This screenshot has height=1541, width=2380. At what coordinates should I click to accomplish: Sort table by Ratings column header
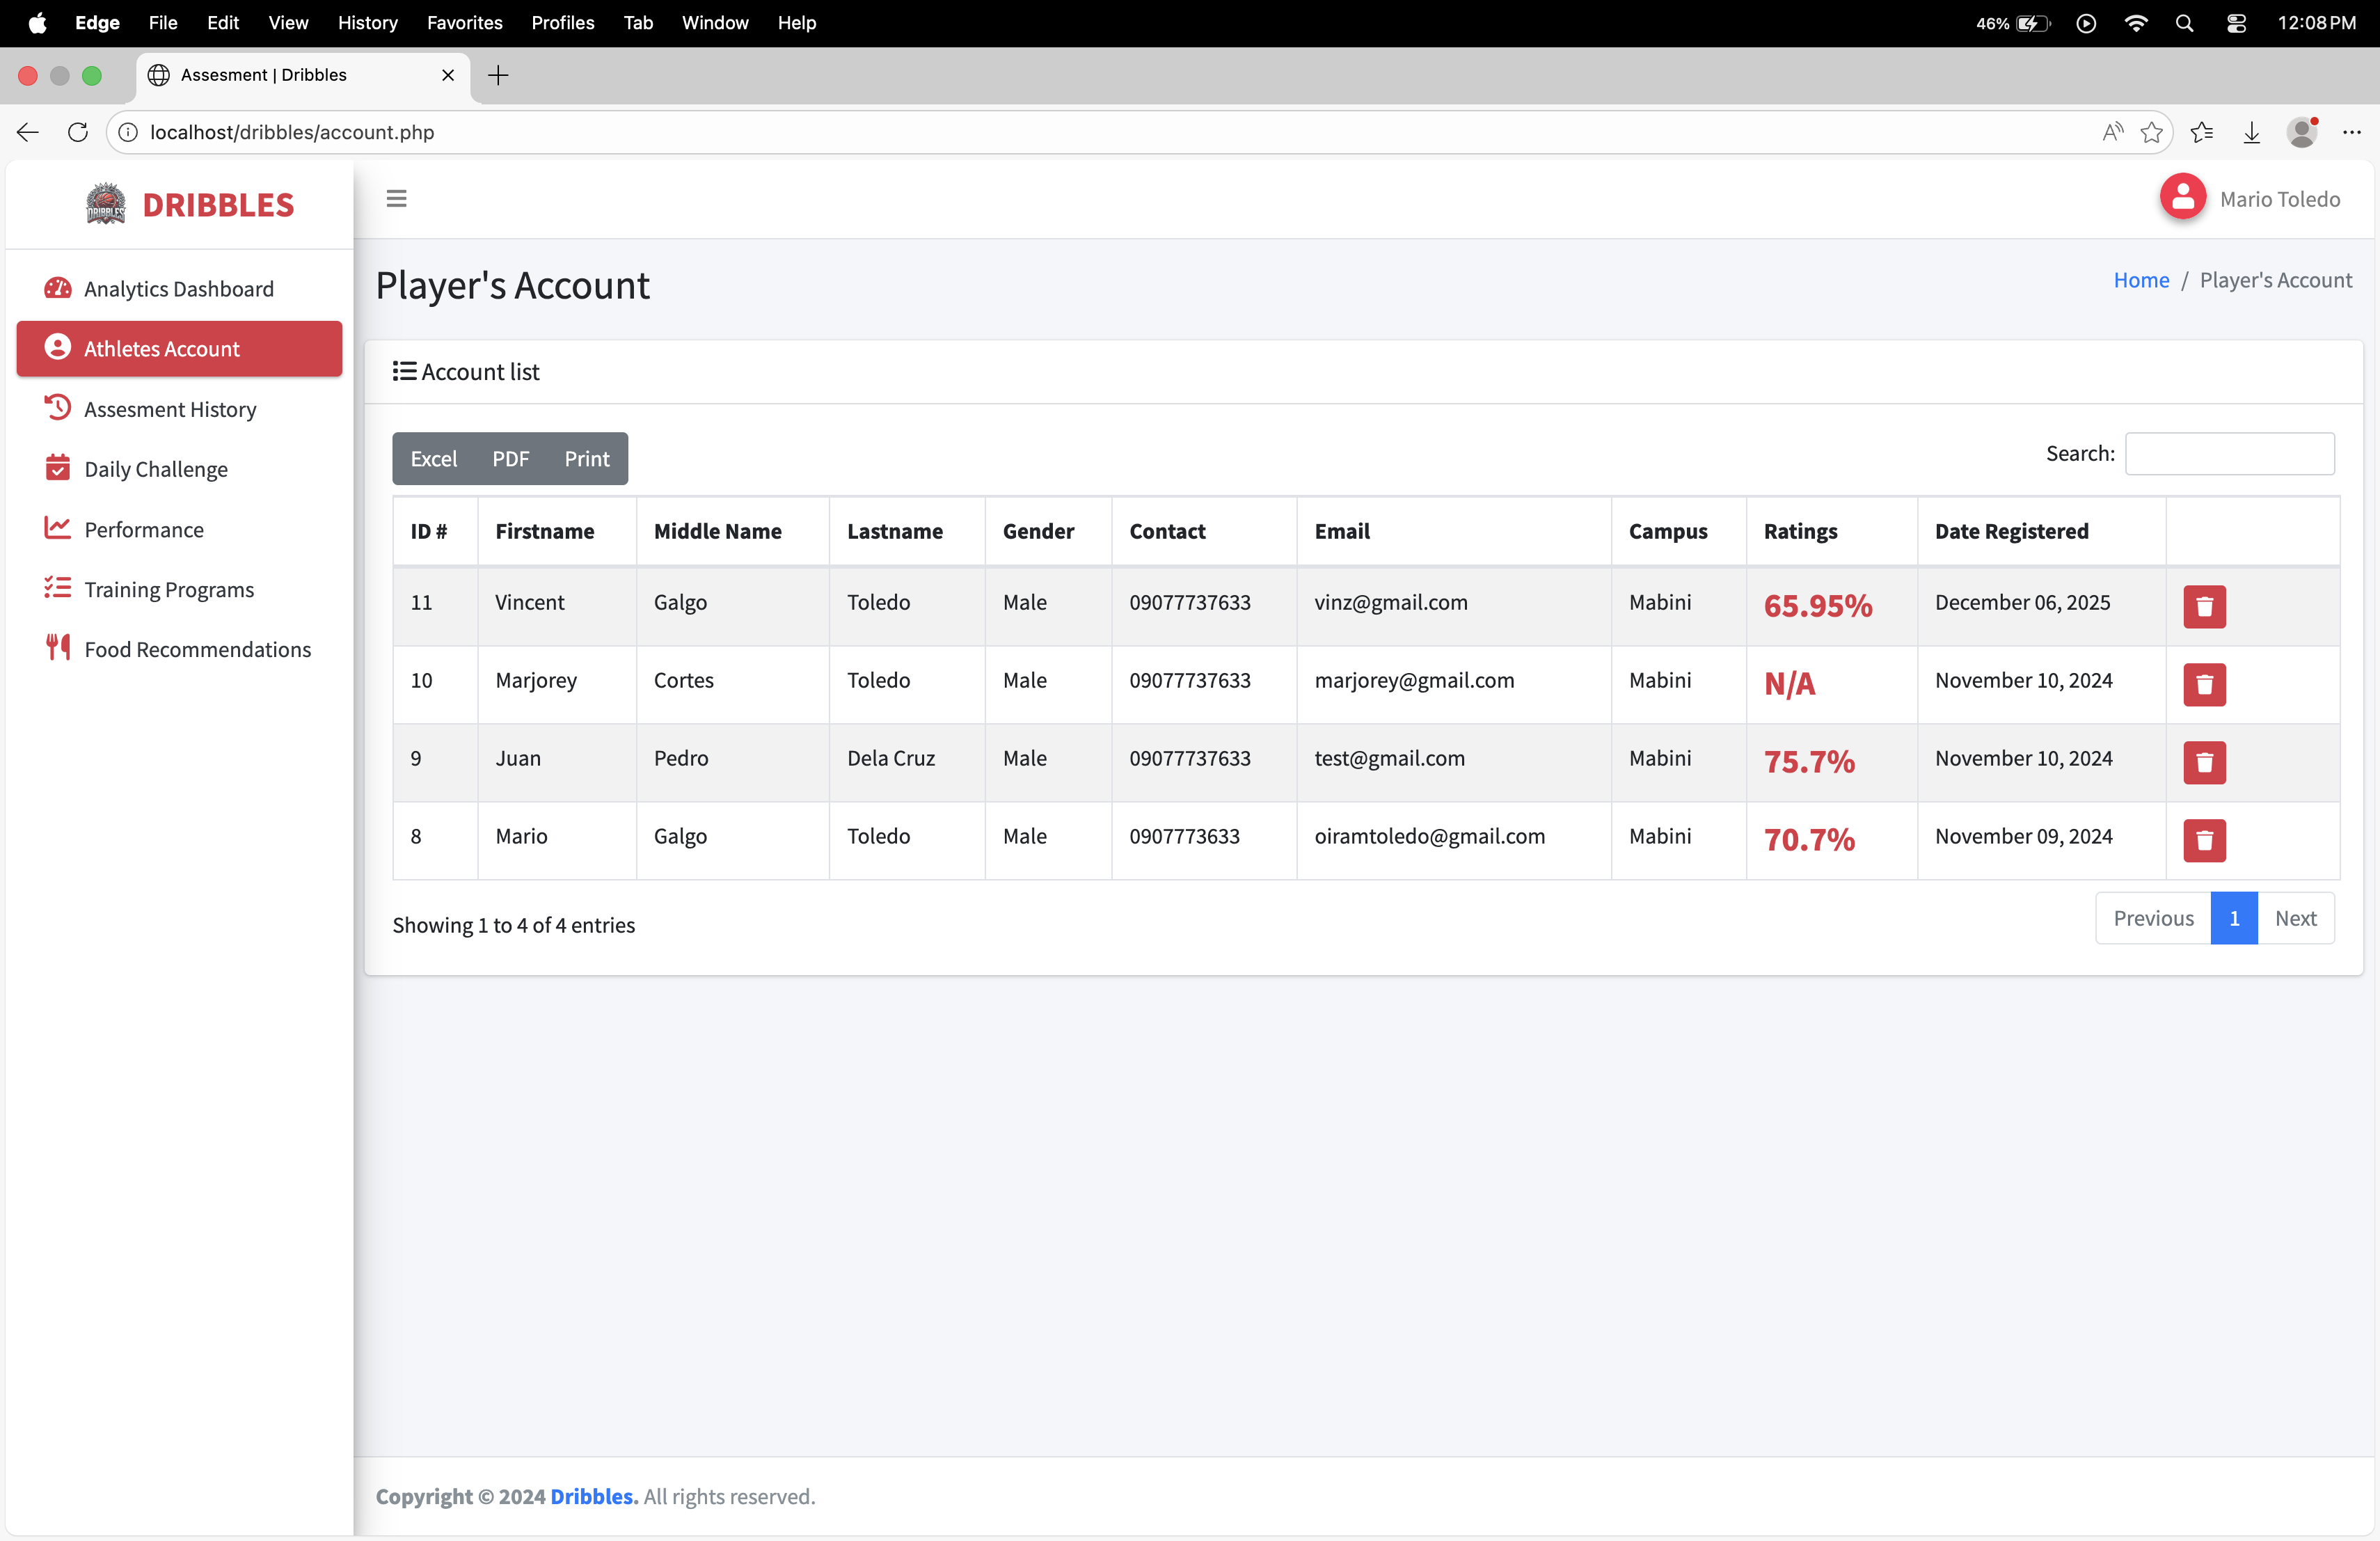click(1799, 531)
